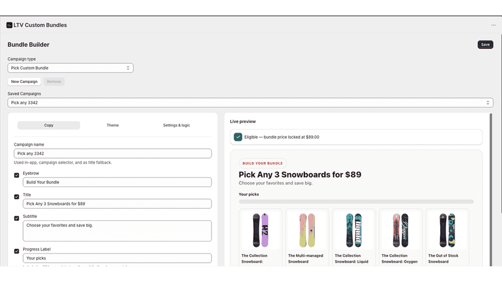Edit the Progress Label field
Viewport: 502px width, 282px height.
pyautogui.click(x=117, y=258)
